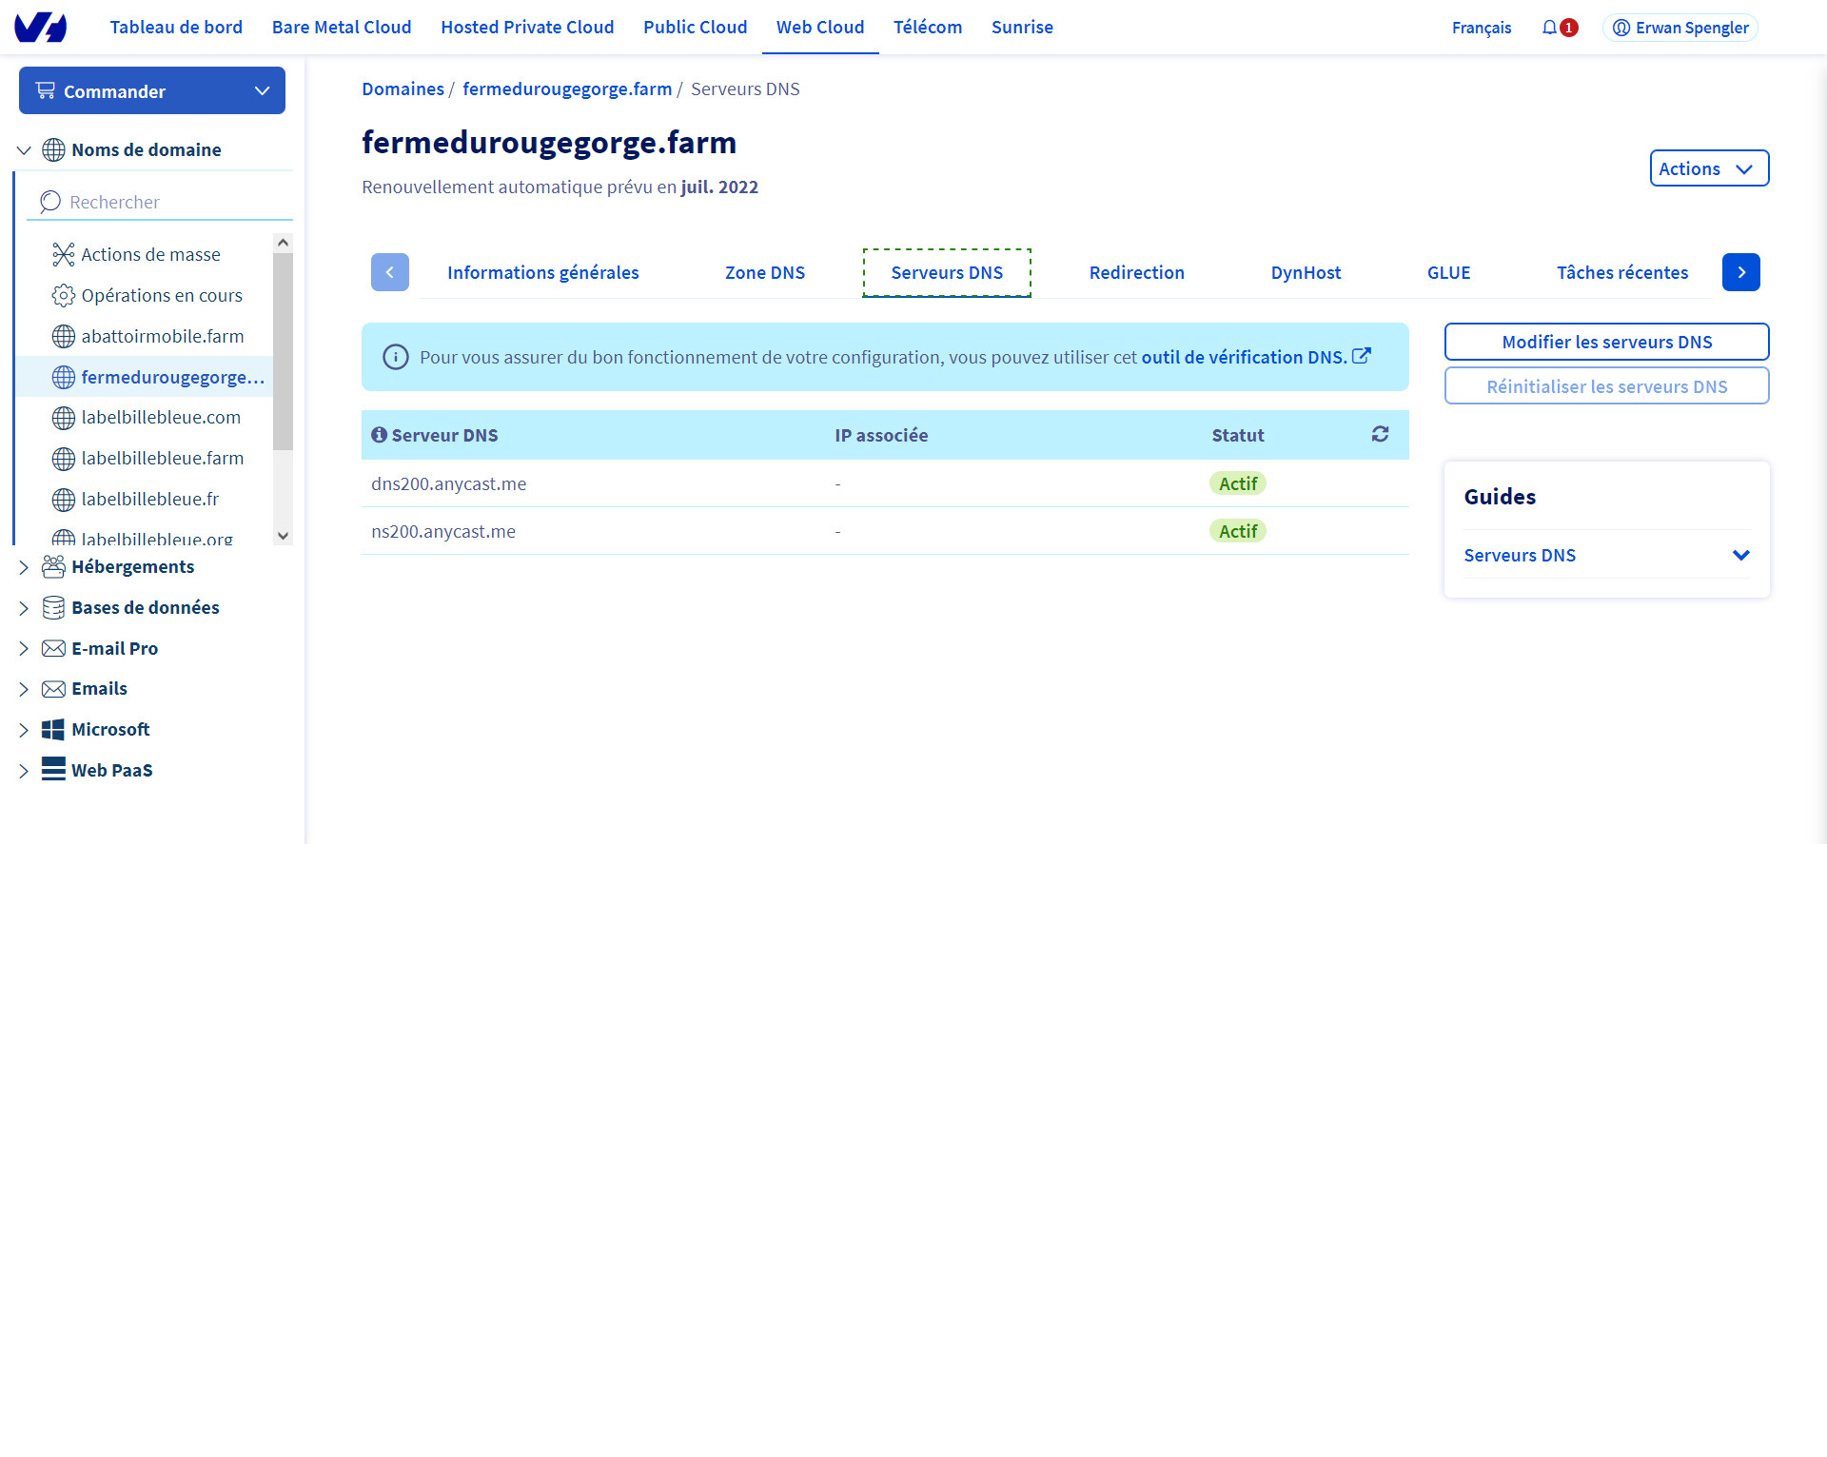Open the DynHost tab
This screenshot has width=1827, height=1457.
tap(1306, 272)
